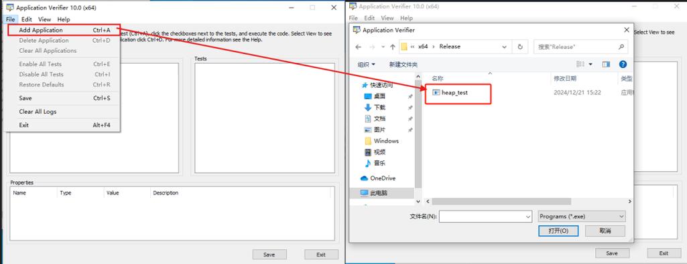Go up one folder level arrow
The image size is (687, 264).
coord(393,47)
